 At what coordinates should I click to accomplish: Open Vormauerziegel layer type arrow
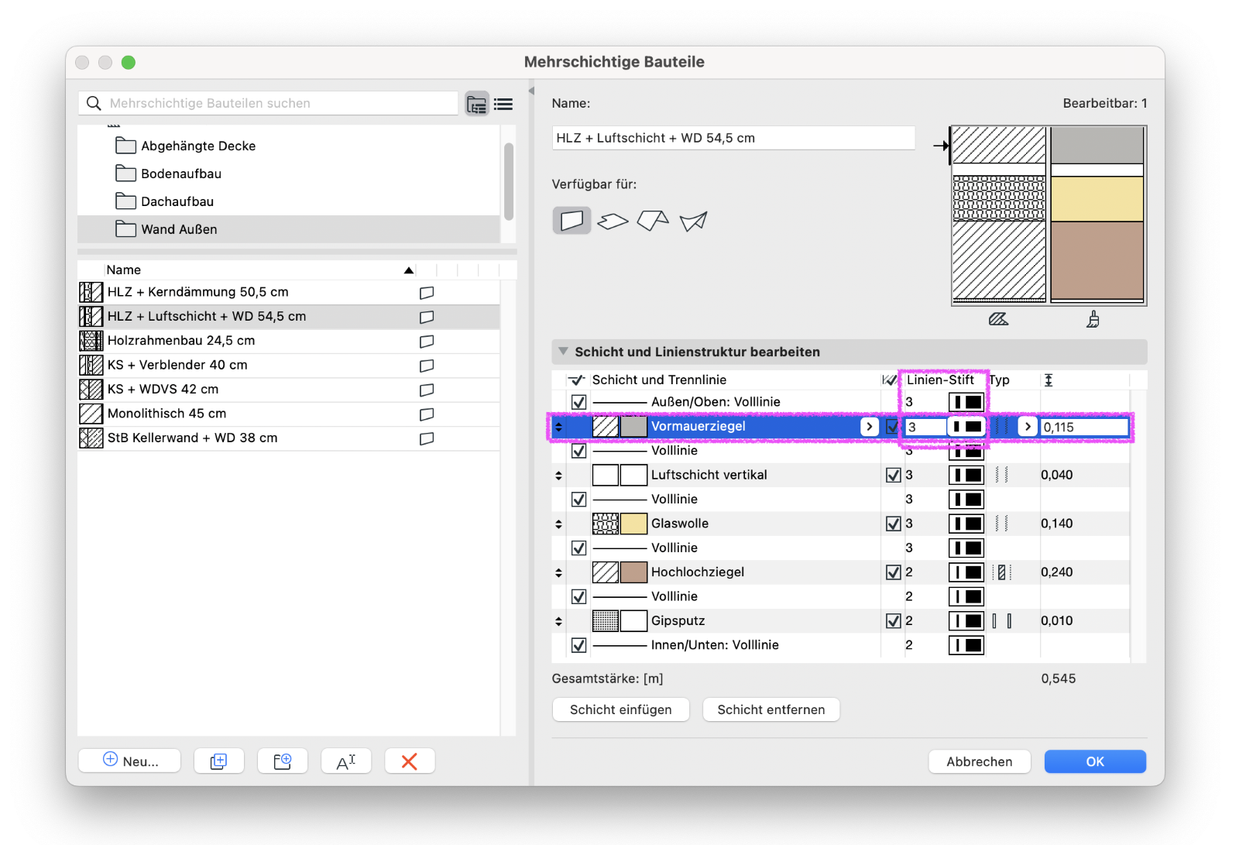(1028, 427)
